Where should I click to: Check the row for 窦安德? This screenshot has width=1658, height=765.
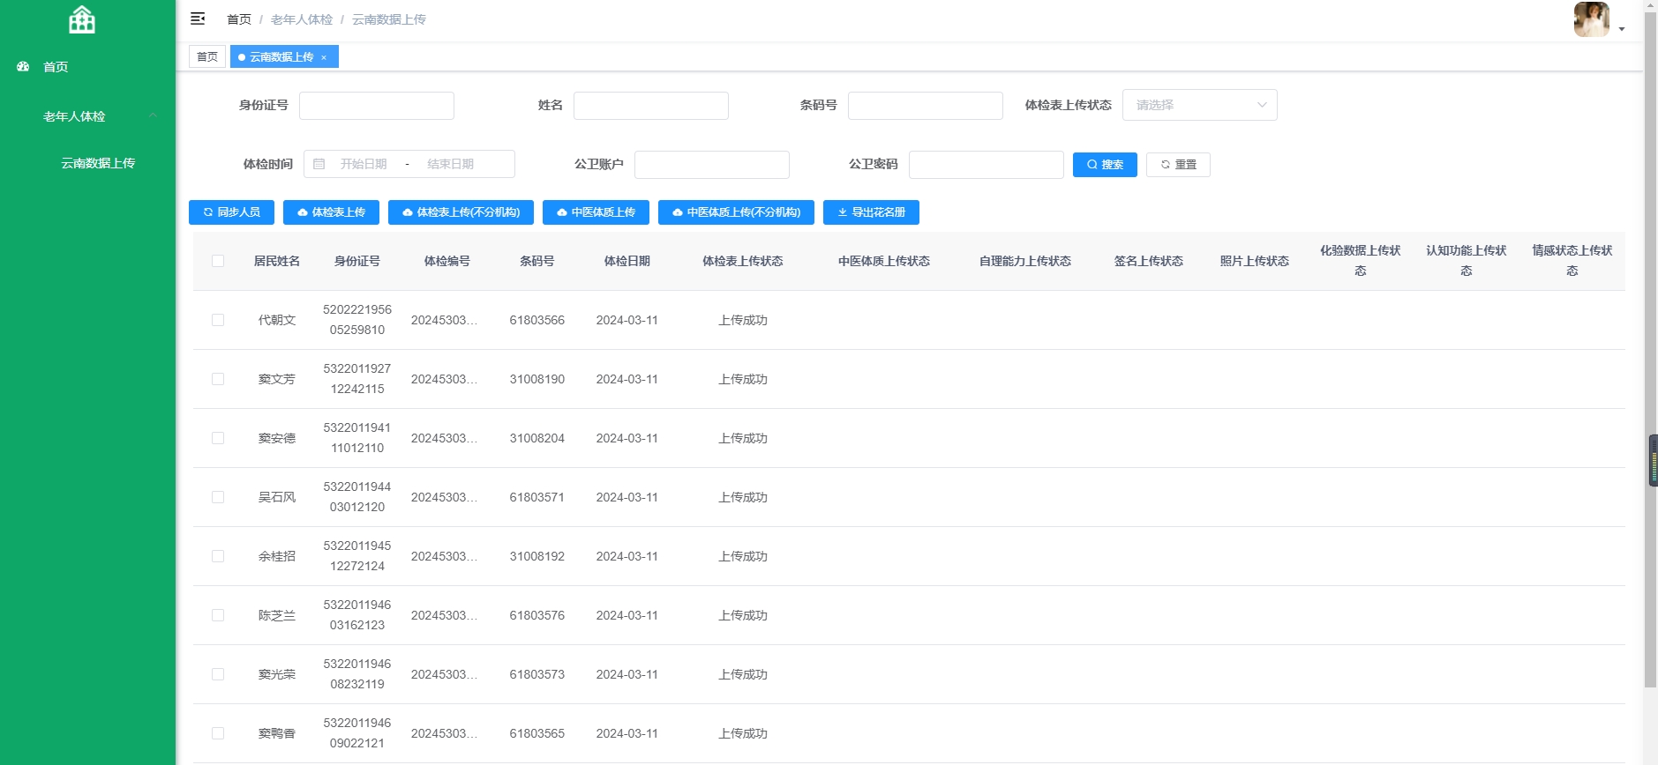coord(218,438)
